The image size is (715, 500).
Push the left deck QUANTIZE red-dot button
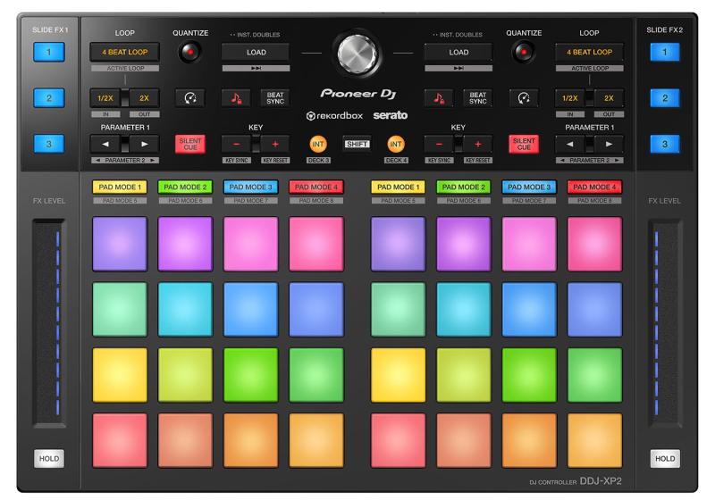click(190, 52)
